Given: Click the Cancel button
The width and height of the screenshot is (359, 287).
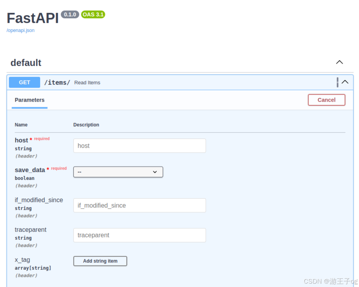Looking at the screenshot, I should (x=326, y=100).
